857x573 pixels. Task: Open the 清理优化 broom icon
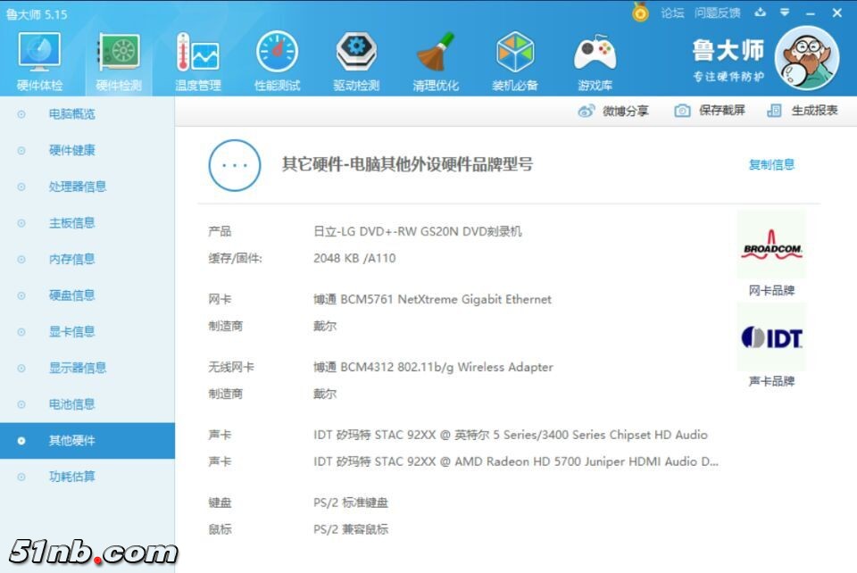(436, 54)
